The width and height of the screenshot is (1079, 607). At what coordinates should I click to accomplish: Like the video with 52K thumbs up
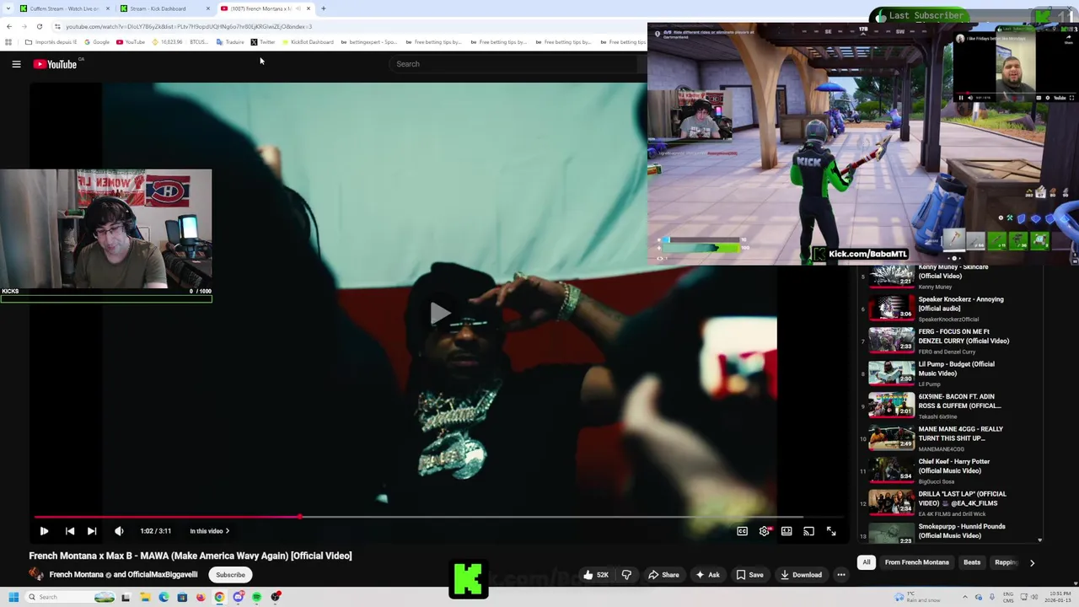tap(595, 575)
